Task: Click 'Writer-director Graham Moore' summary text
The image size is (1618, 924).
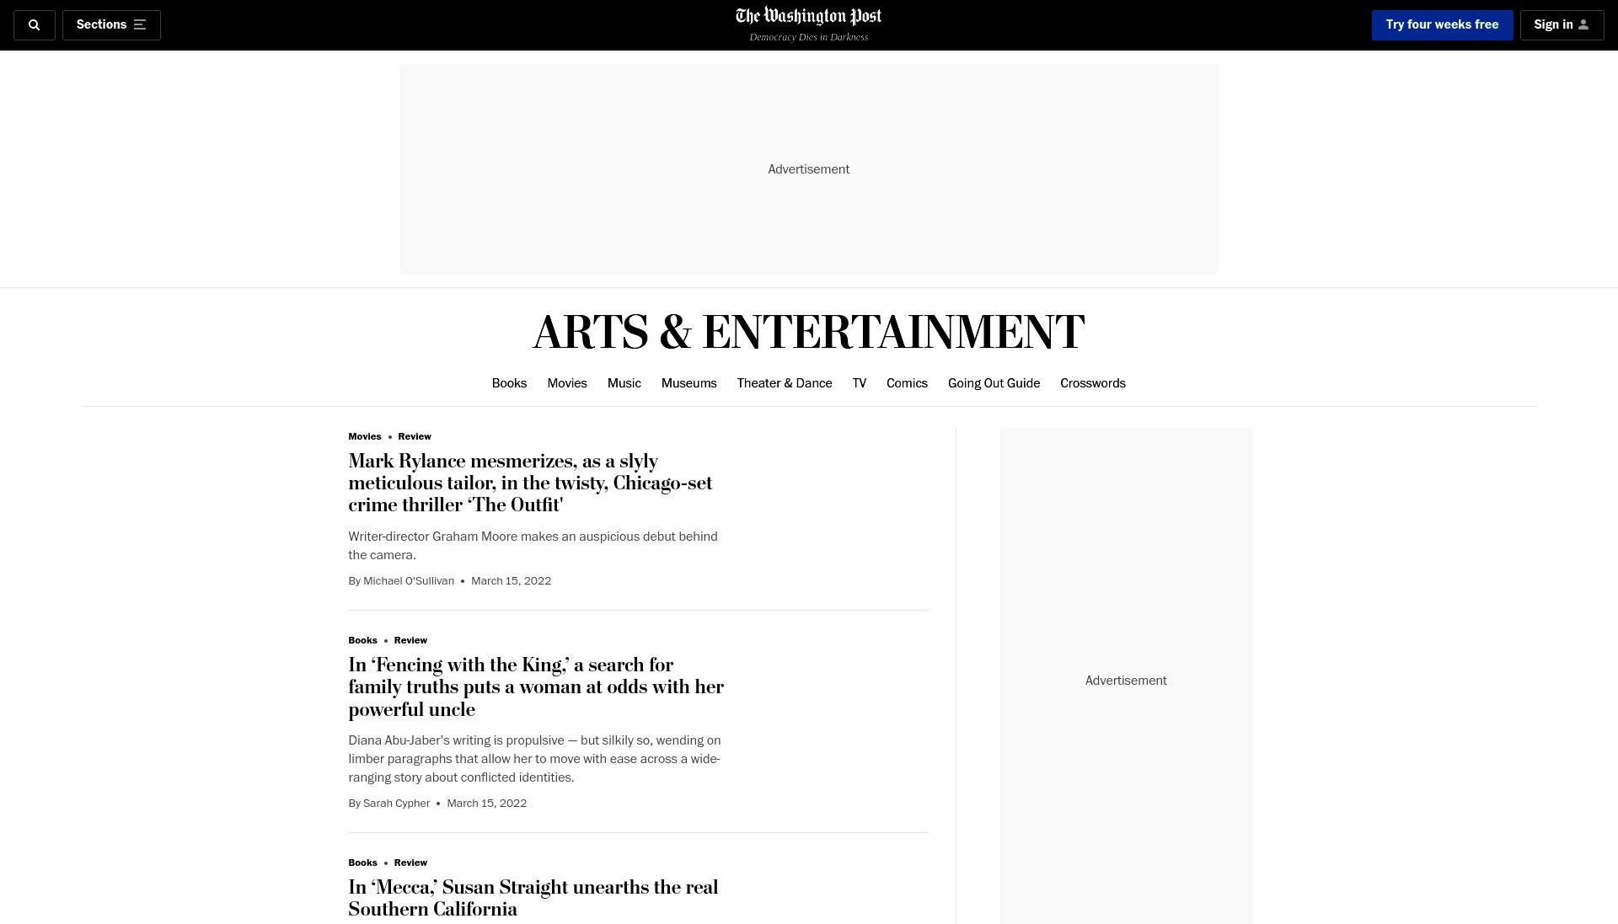Action: [x=533, y=546]
